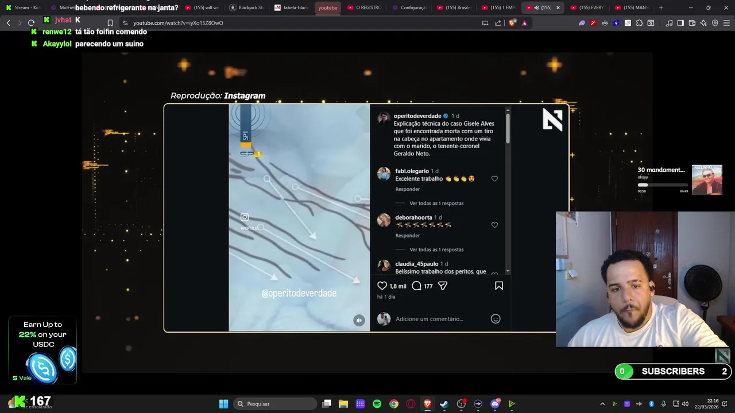Toggle Bluetooth icon in the system tray
Screen dimensions: 735x413
[x=651, y=404]
